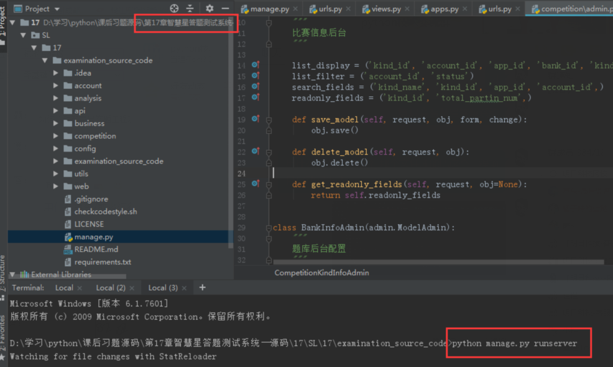
Task: Close the apps.py editor tab
Action: [465, 9]
